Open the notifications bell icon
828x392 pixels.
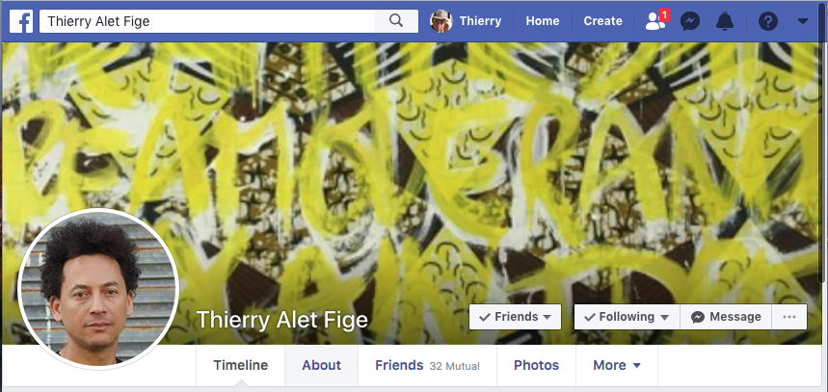pos(725,21)
